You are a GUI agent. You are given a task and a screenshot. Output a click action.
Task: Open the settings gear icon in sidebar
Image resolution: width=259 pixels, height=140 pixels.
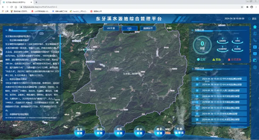click(255, 67)
